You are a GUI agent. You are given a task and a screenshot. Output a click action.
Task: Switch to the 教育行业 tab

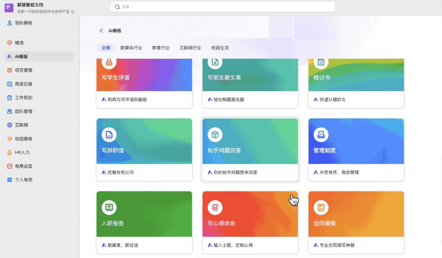click(161, 48)
